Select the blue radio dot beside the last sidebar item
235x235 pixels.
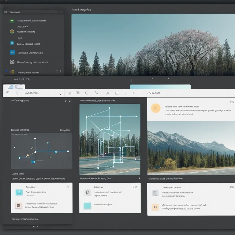coord(6,71)
